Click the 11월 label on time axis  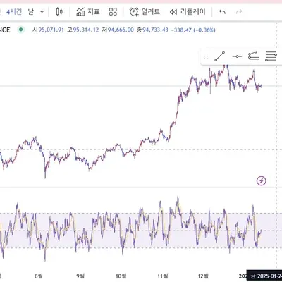click(x=163, y=276)
